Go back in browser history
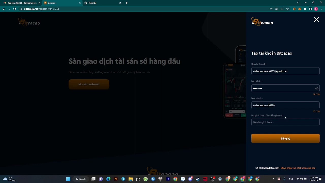Screen dimensions: 325x183 tap(4, 9)
